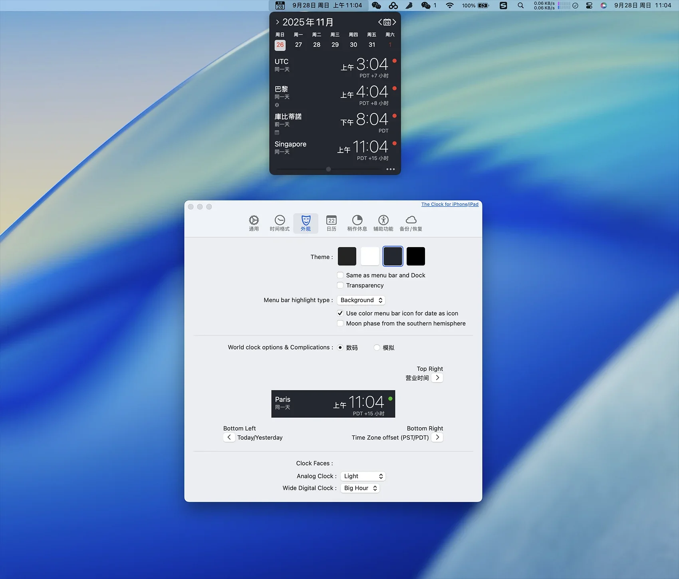Image resolution: width=679 pixels, height=579 pixels.
Task: Select November 1 in the popup calendar
Action: click(x=390, y=45)
